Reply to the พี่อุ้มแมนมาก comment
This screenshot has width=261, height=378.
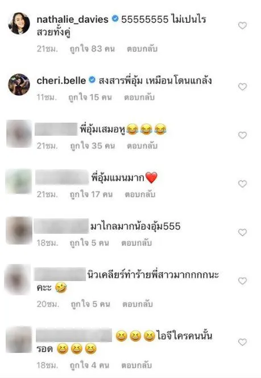(140, 194)
